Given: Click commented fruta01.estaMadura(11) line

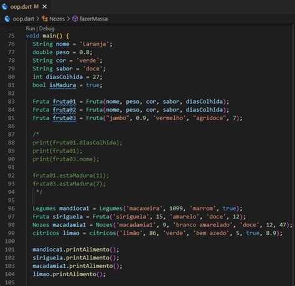Looking at the screenshot, I should [x=71, y=176].
